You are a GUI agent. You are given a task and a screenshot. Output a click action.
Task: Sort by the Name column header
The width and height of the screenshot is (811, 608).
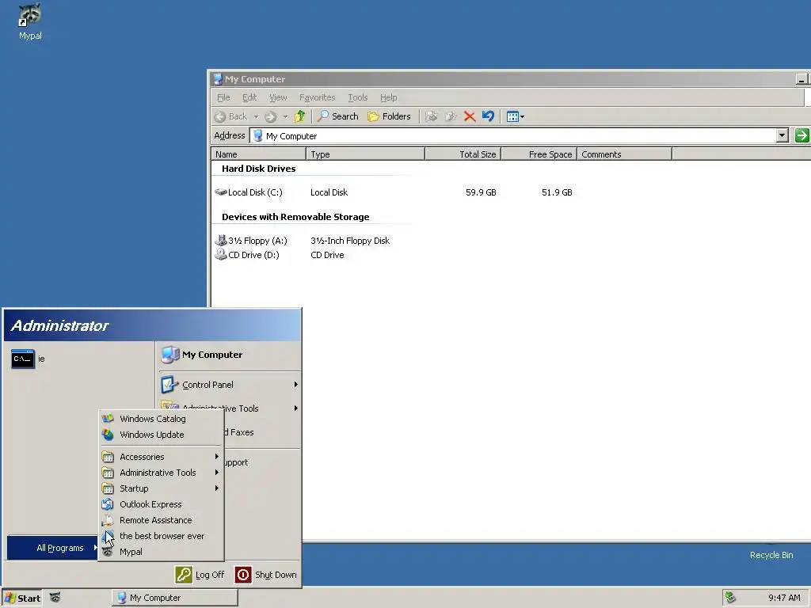coord(259,154)
